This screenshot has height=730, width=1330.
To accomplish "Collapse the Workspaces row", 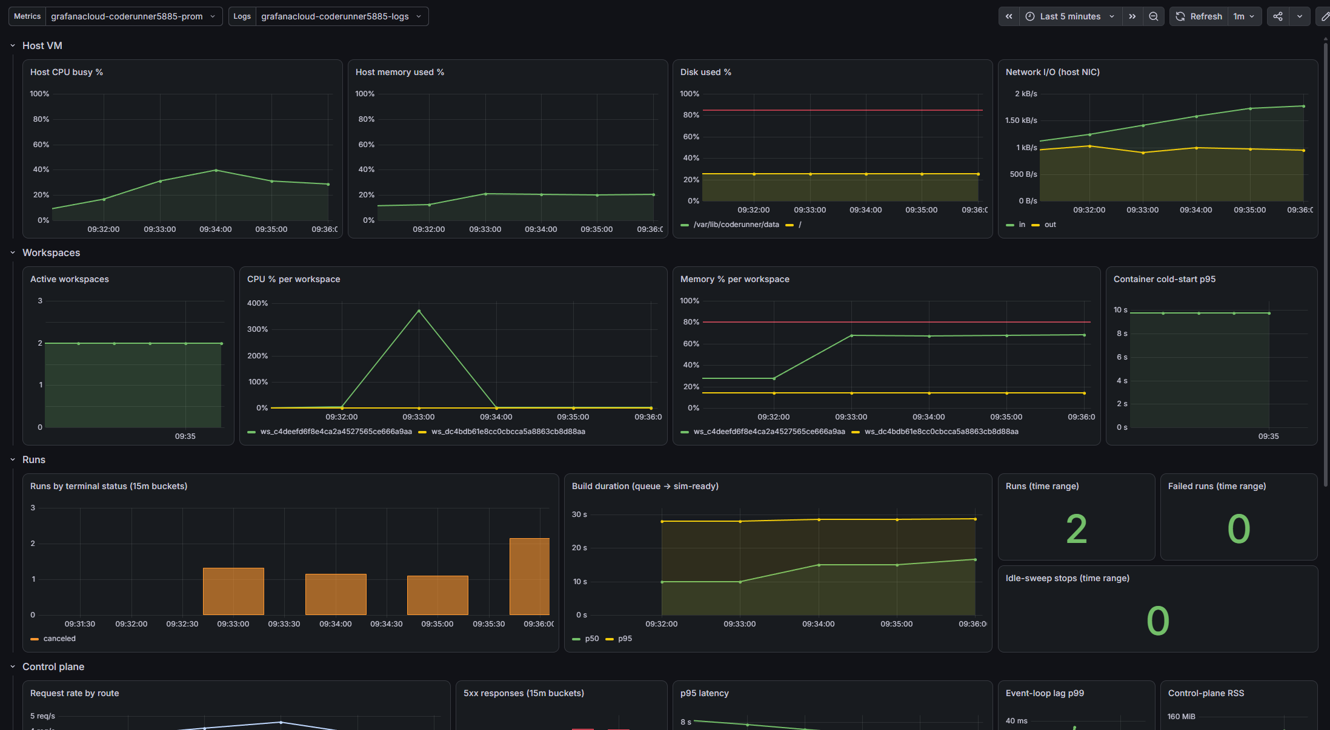I will 13,252.
